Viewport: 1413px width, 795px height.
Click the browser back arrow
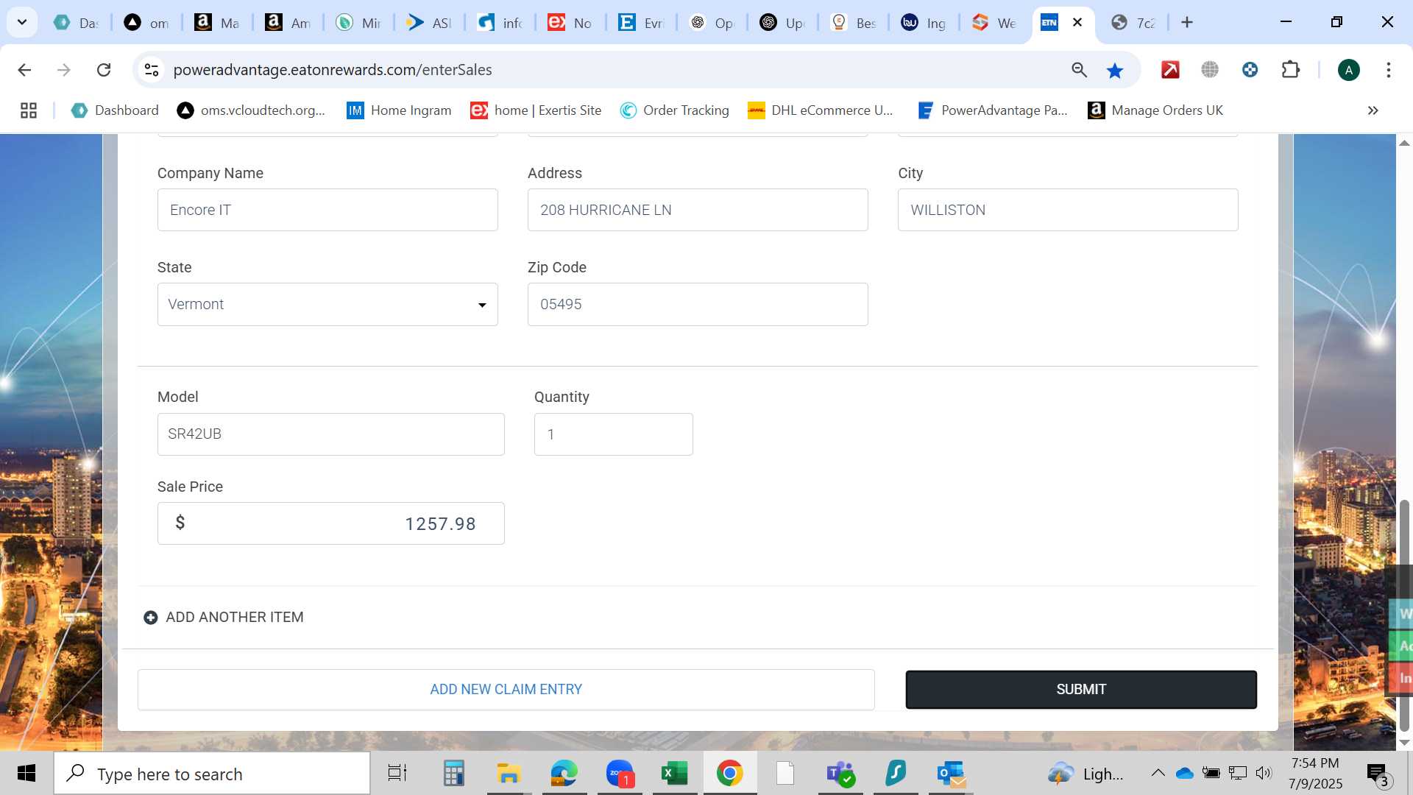pos(24,70)
